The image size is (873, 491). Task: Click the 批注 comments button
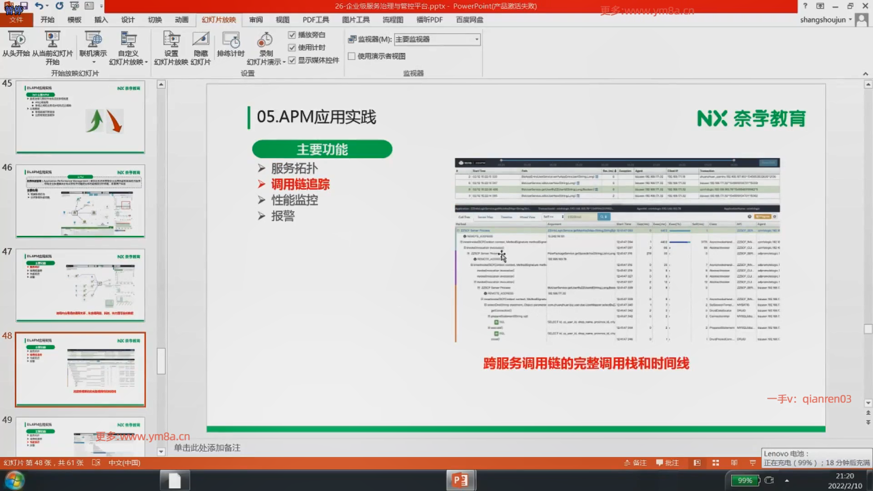(x=667, y=463)
